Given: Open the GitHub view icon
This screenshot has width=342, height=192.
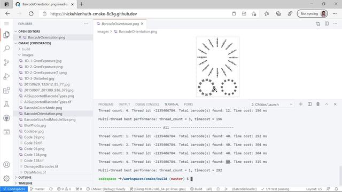Looking at the screenshot, I should 6,118.
